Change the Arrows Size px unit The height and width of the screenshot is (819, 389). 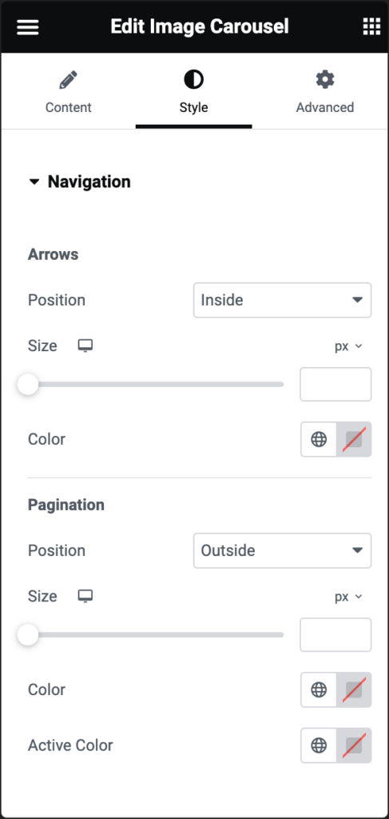click(348, 346)
